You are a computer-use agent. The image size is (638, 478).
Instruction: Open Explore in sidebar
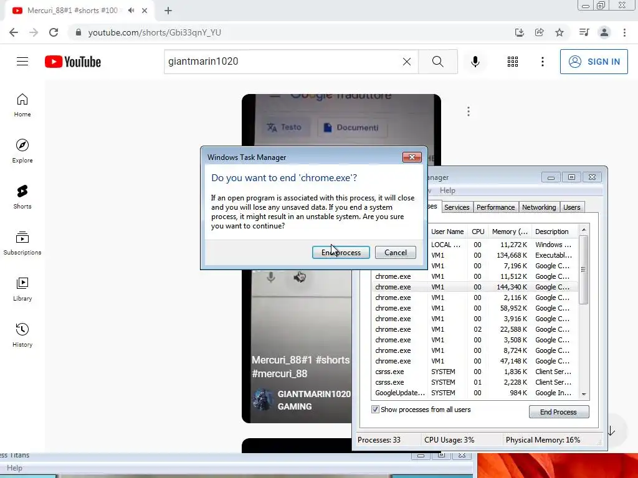[22, 151]
